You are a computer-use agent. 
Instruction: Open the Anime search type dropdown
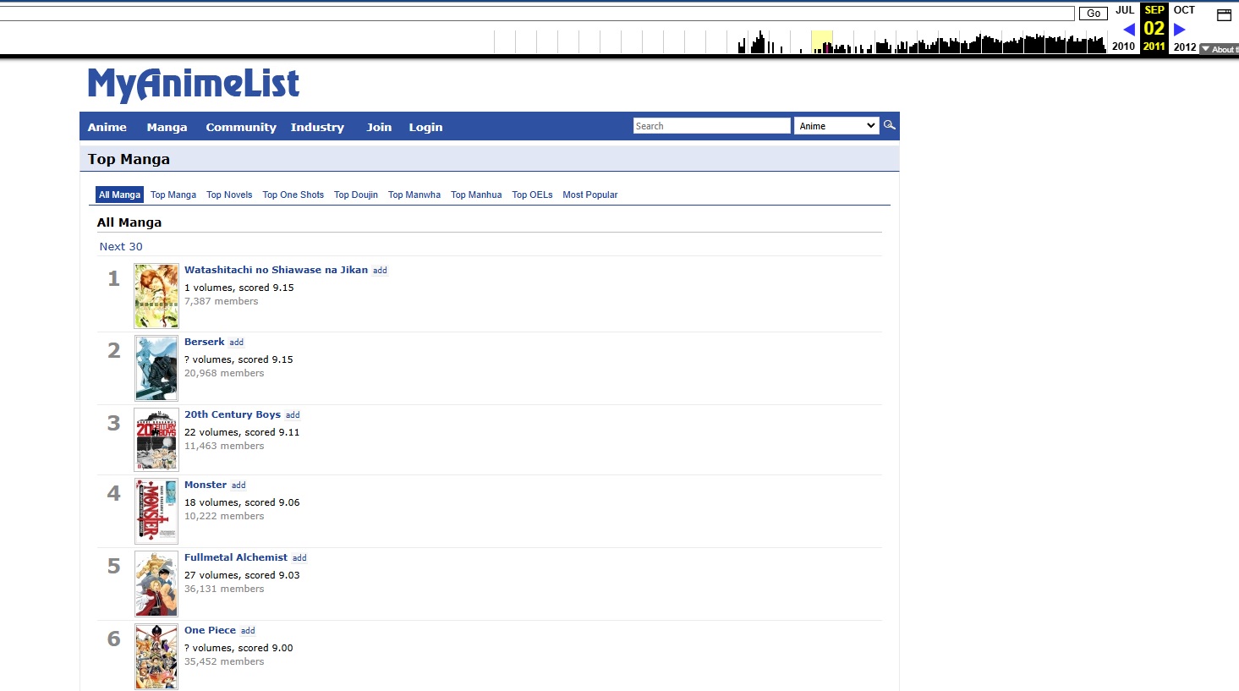[x=836, y=126]
